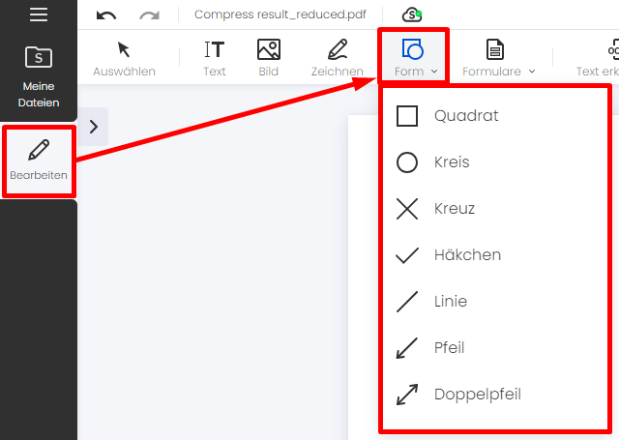Select the Bild image tool
The width and height of the screenshot is (619, 440).
point(269,58)
